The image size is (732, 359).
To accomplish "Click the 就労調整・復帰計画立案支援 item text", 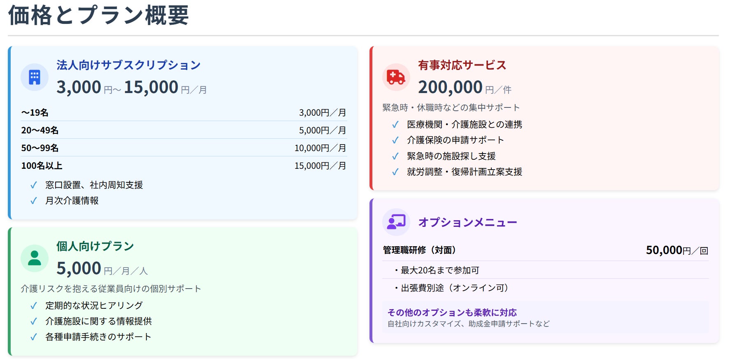I will pyautogui.click(x=465, y=172).
